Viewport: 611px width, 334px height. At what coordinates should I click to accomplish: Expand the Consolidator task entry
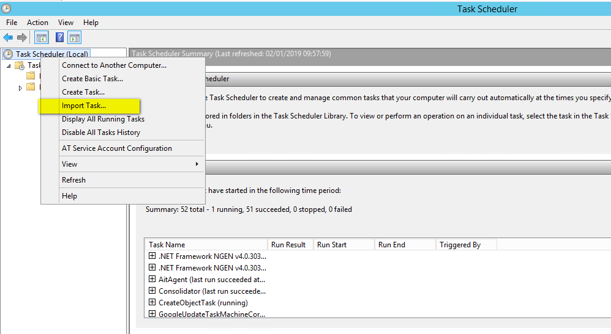152,291
